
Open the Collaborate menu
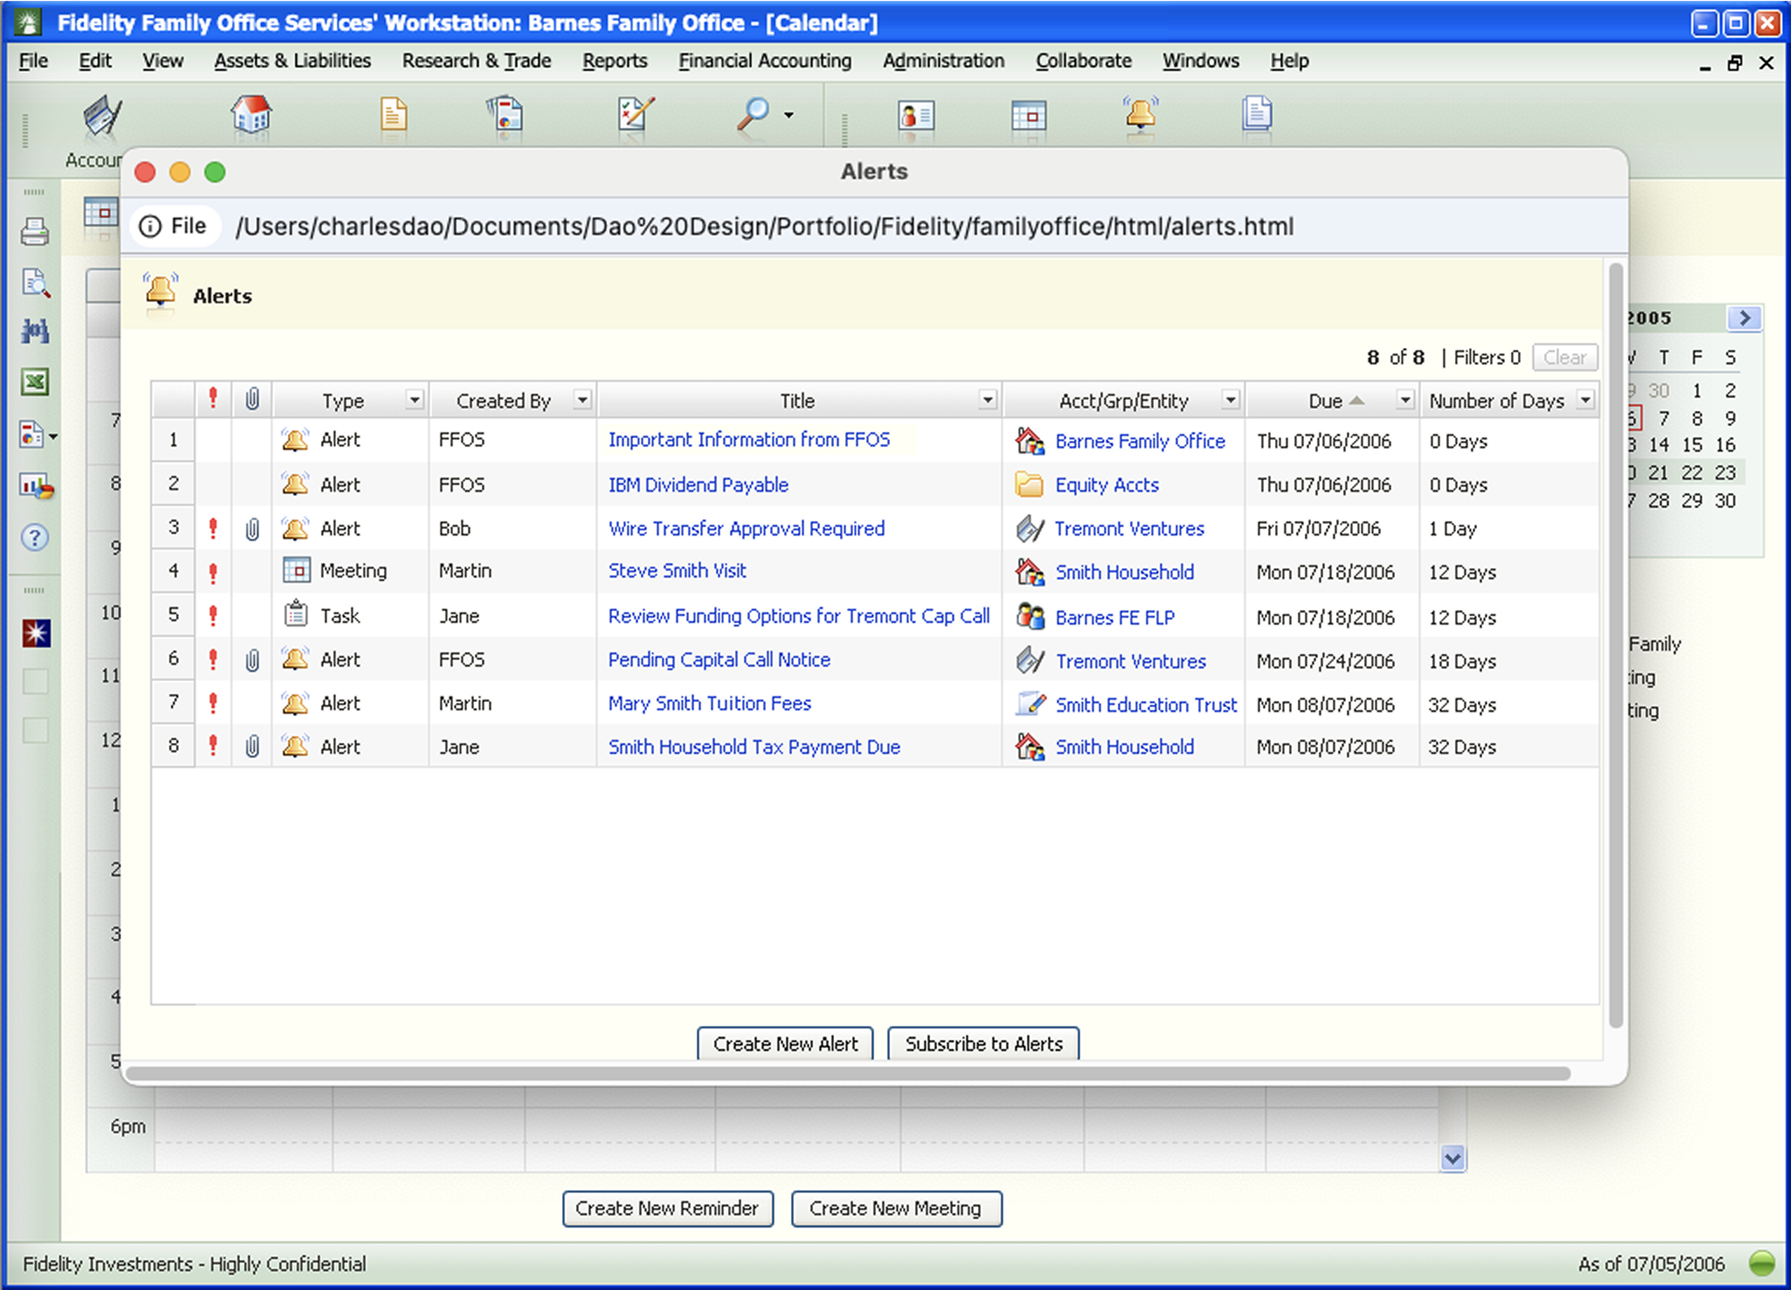(1083, 61)
